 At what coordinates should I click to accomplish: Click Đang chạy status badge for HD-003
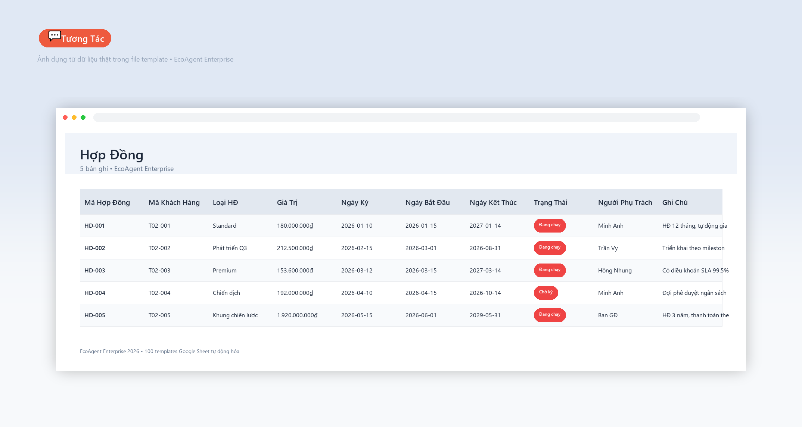pos(550,270)
